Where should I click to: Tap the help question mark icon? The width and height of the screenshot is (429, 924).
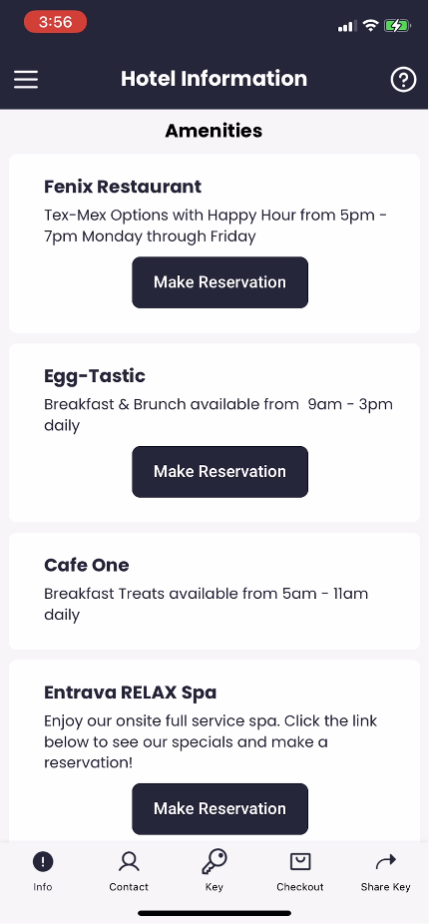404,80
